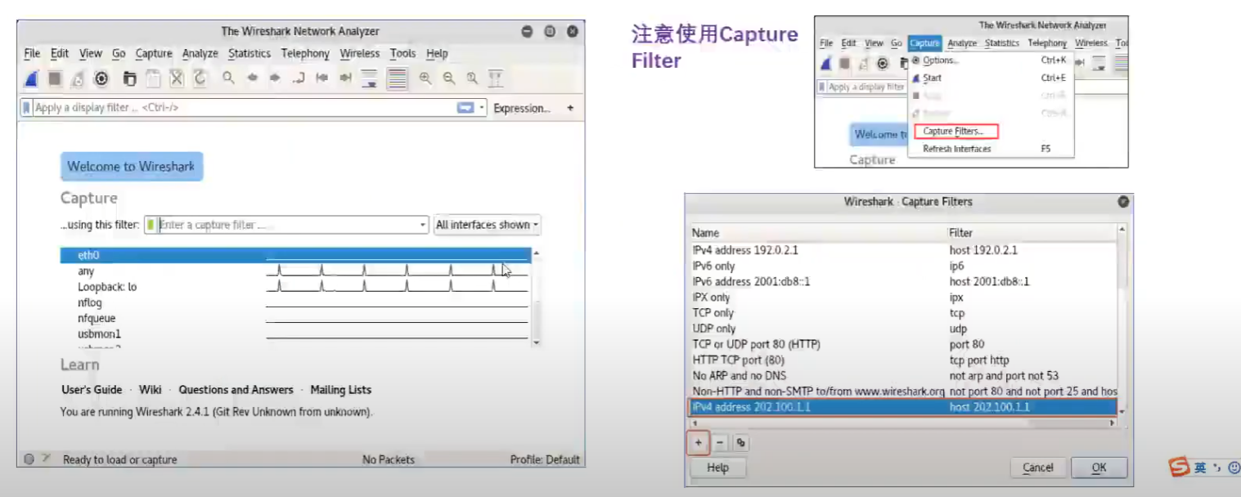Click Expression... button beside display filter

pyautogui.click(x=522, y=108)
